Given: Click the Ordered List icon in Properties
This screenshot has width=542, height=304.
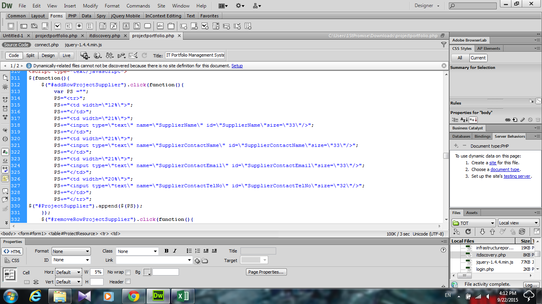Looking at the screenshot, I should pyautogui.click(x=198, y=251).
